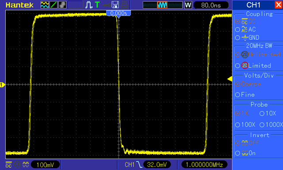283x170 pixels.
Task: Set probe attenuation to 100X
Action: (245, 125)
